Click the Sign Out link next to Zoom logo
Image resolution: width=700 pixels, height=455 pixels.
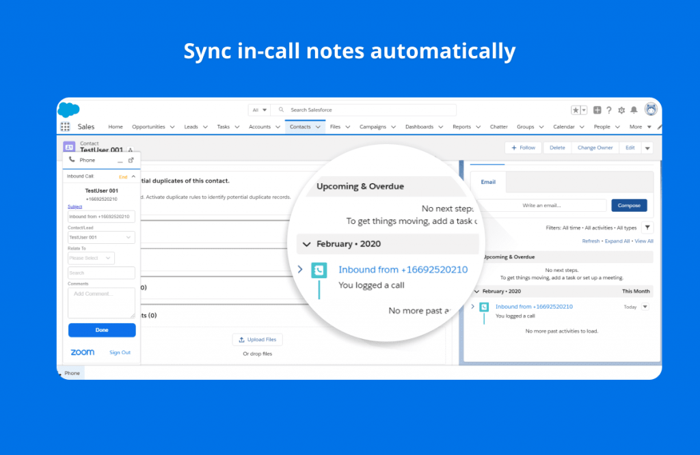tap(120, 352)
